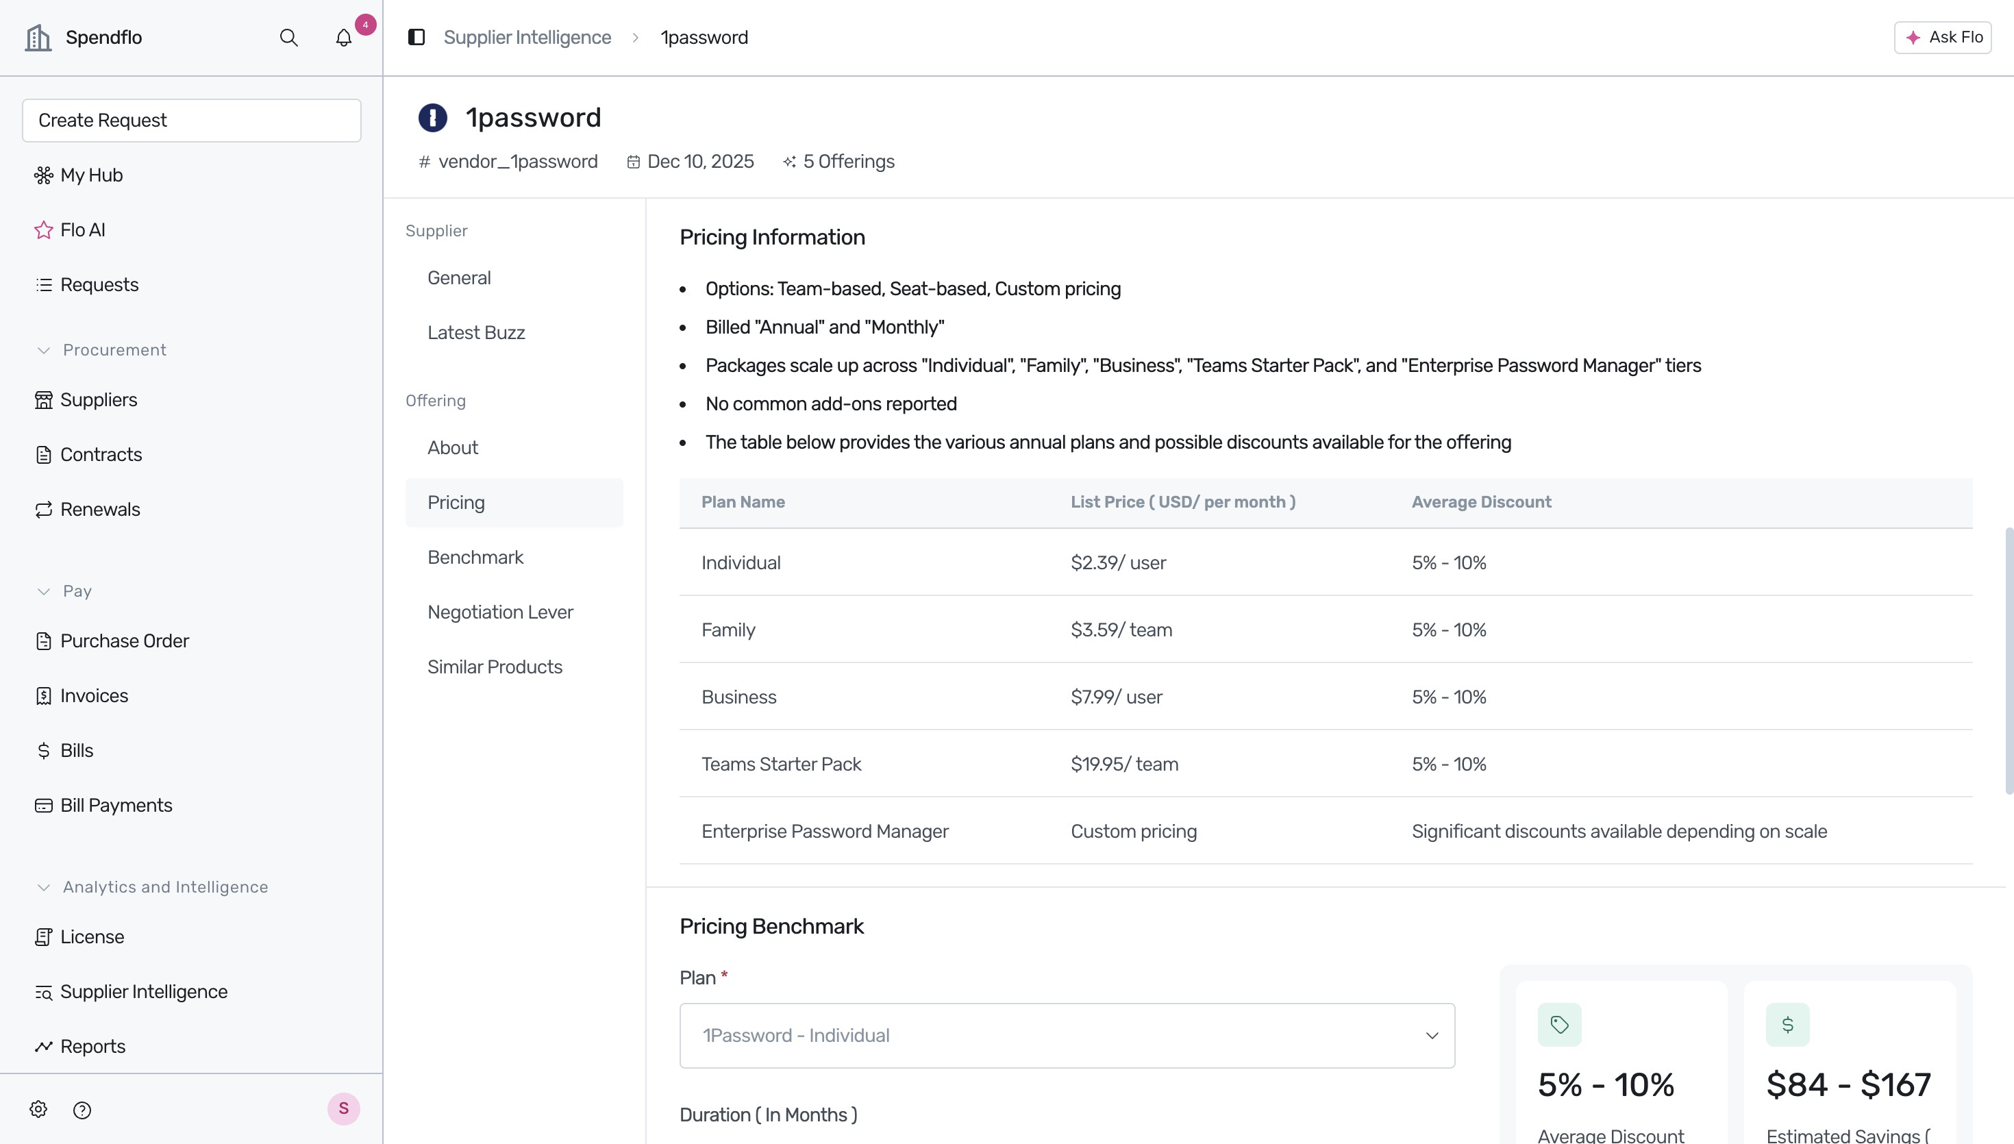Open the About offering tab
The width and height of the screenshot is (2014, 1144).
point(452,448)
